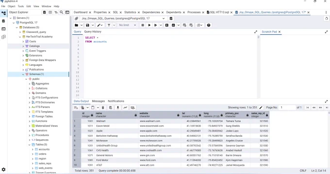Open the Tools menu
Image resolution: width=330 pixels, height=174 pixels.
(x=20, y=6)
